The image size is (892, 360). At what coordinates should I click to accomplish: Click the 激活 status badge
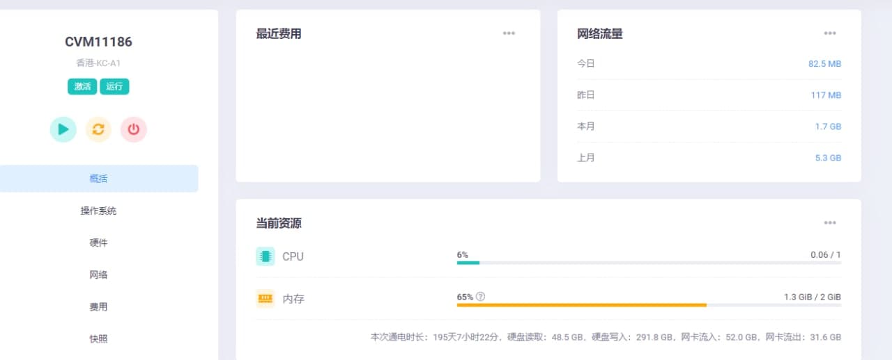(x=82, y=87)
